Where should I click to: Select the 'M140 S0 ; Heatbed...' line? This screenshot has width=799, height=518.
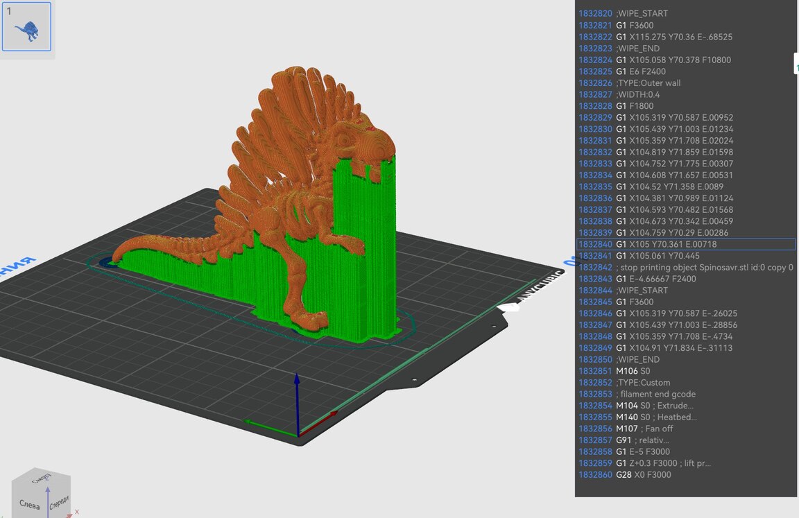(656, 417)
